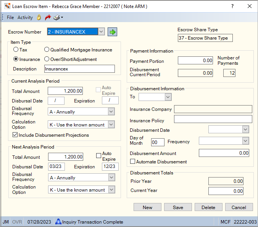Click the Insurance Policy text field
This screenshot has width=258, height=227.
213,119
